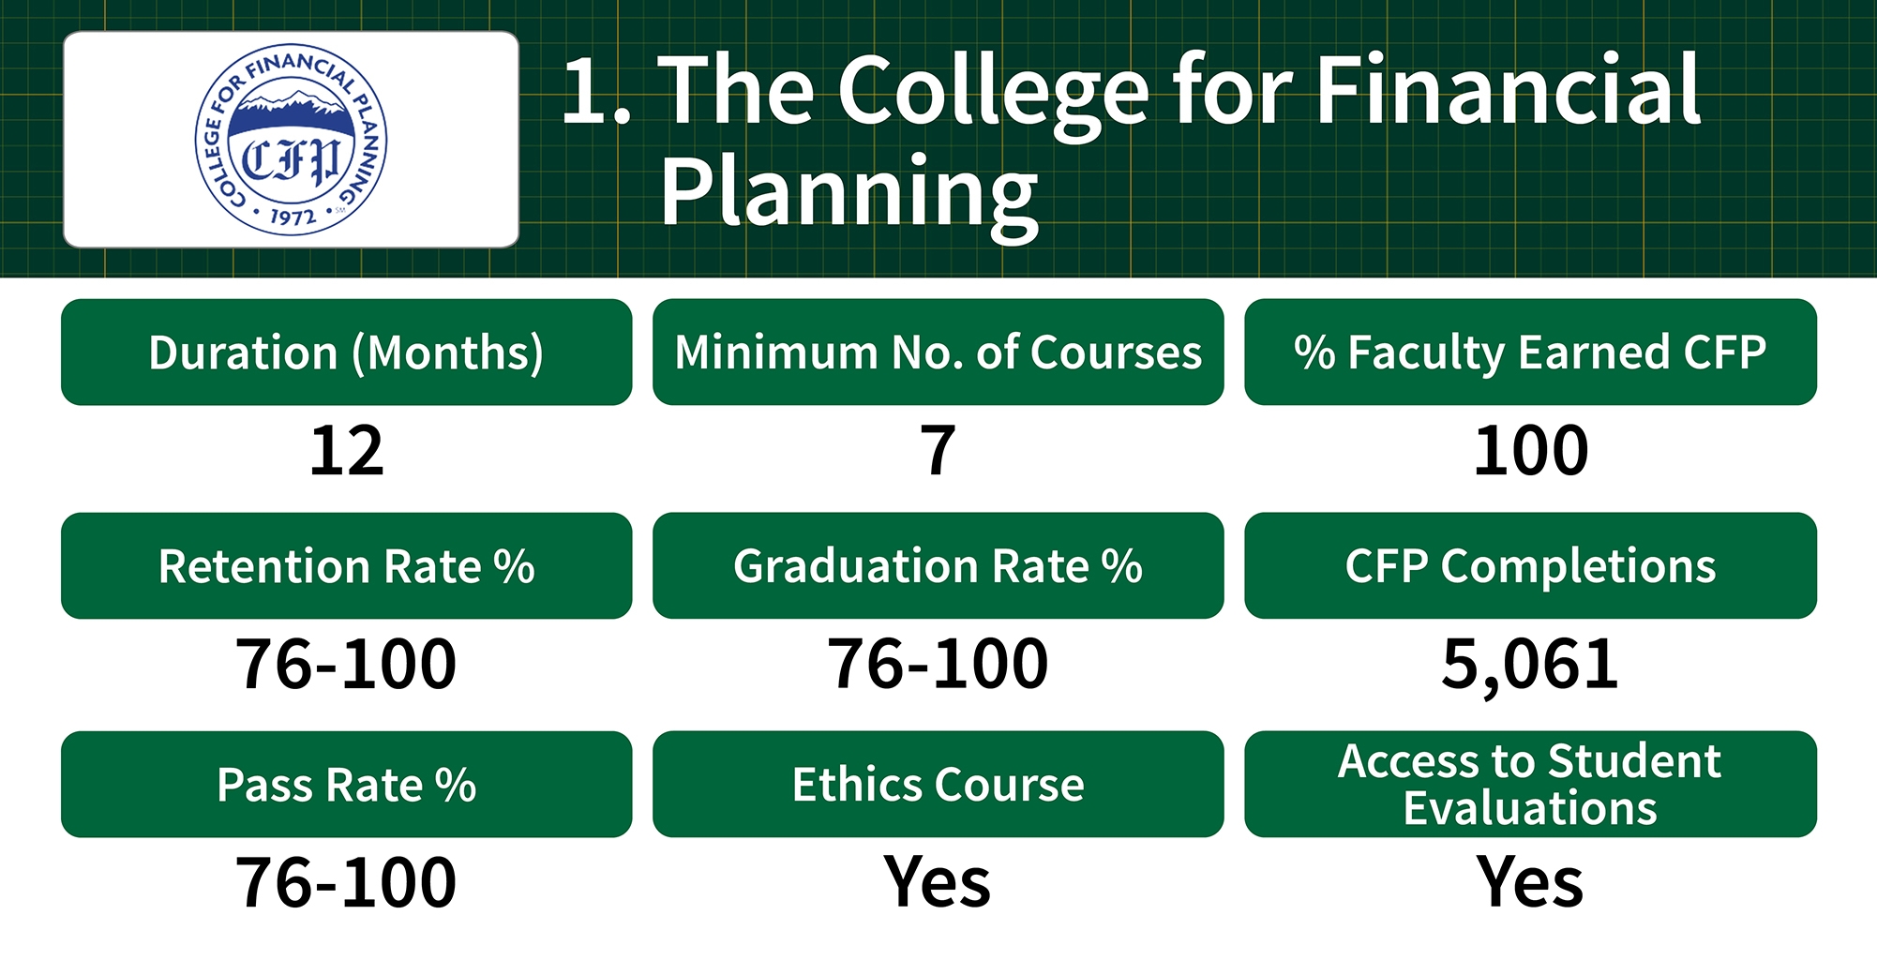The width and height of the screenshot is (1877, 975).
Task: Click the Pass Rate value 76-100
Action: [x=346, y=883]
